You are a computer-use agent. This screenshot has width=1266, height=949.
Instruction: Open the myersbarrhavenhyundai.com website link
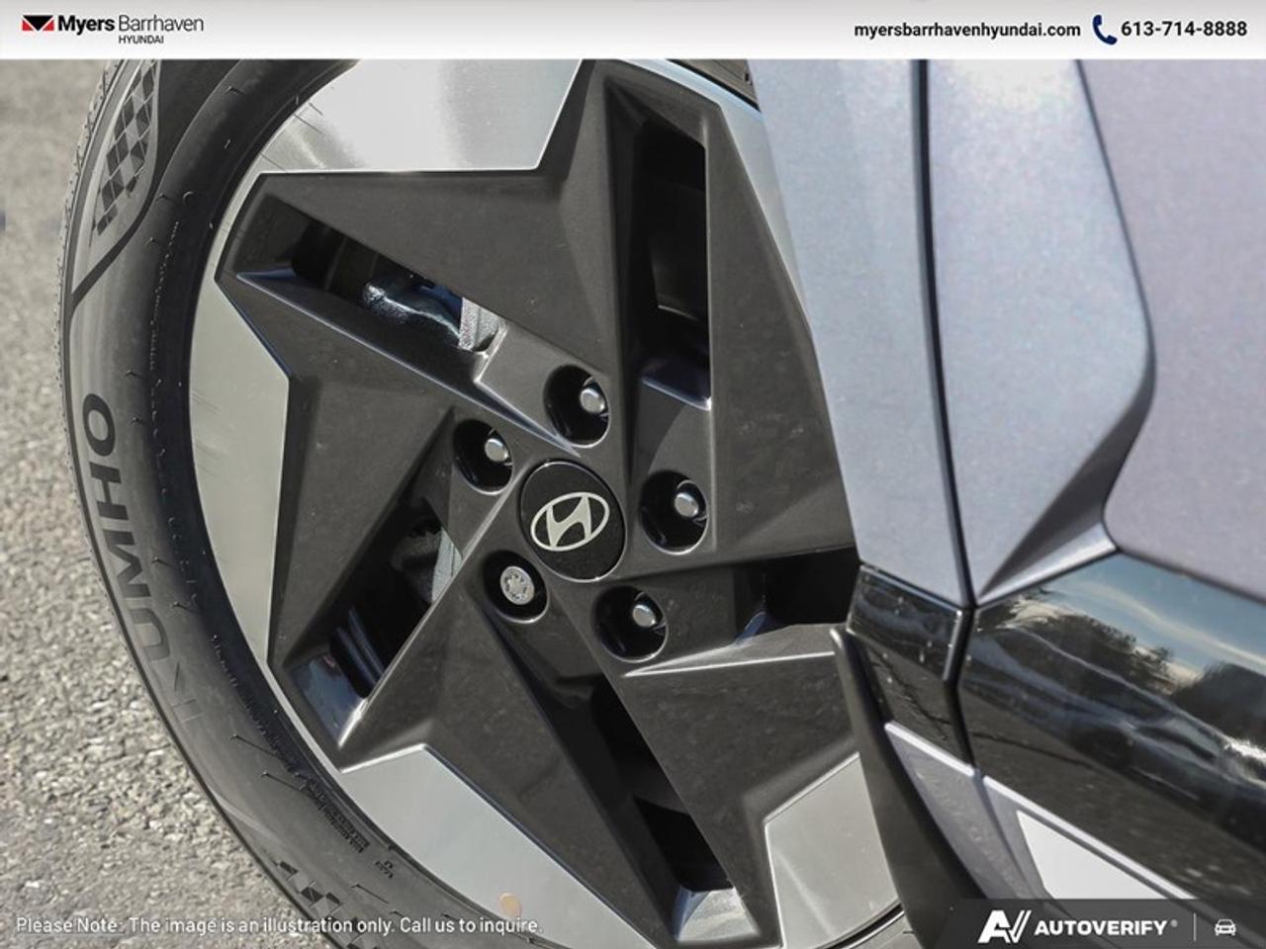967,30
